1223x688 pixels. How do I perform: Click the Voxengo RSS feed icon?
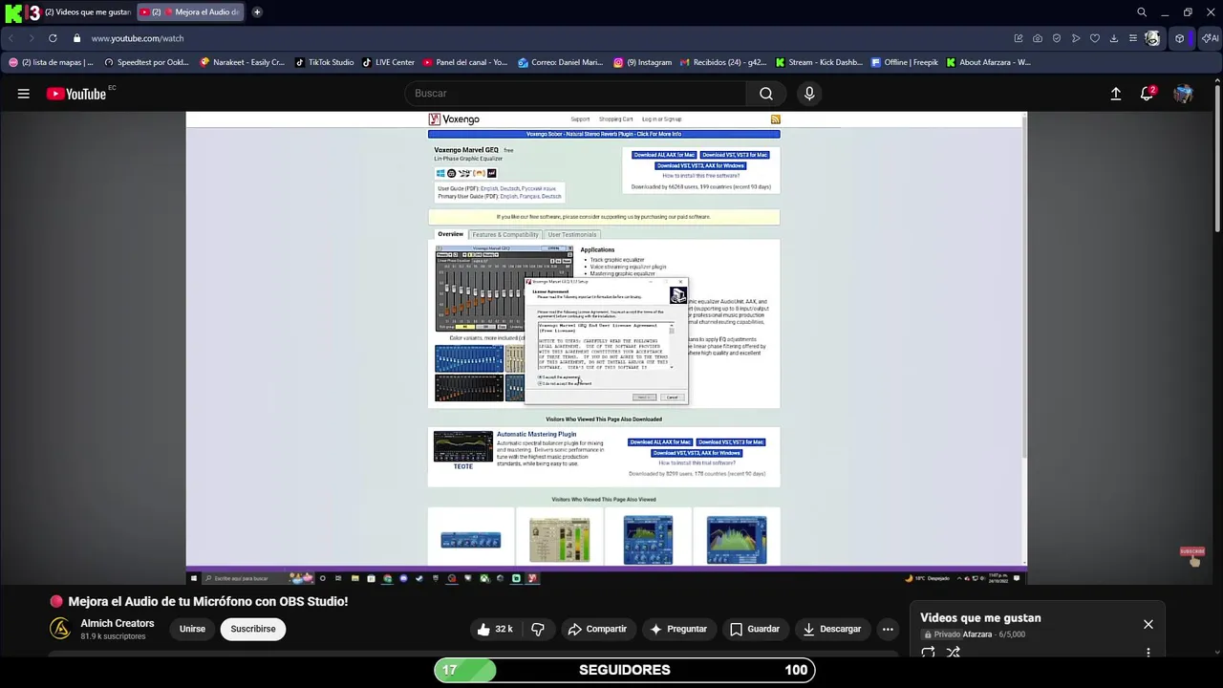click(775, 119)
